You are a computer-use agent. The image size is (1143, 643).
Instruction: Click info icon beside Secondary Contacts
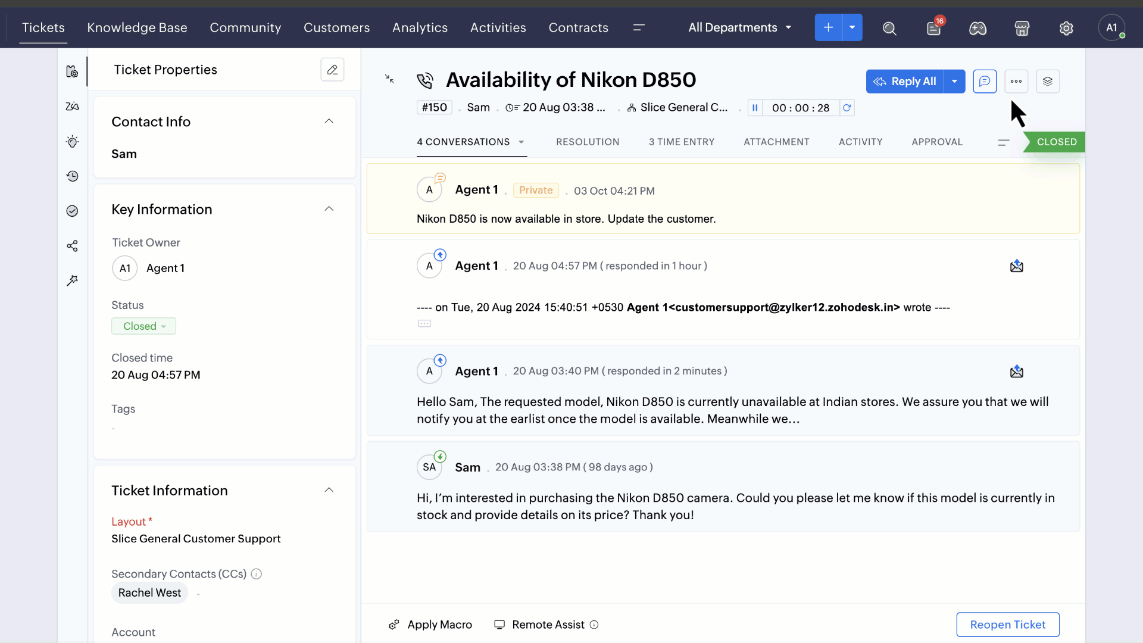coord(257,574)
